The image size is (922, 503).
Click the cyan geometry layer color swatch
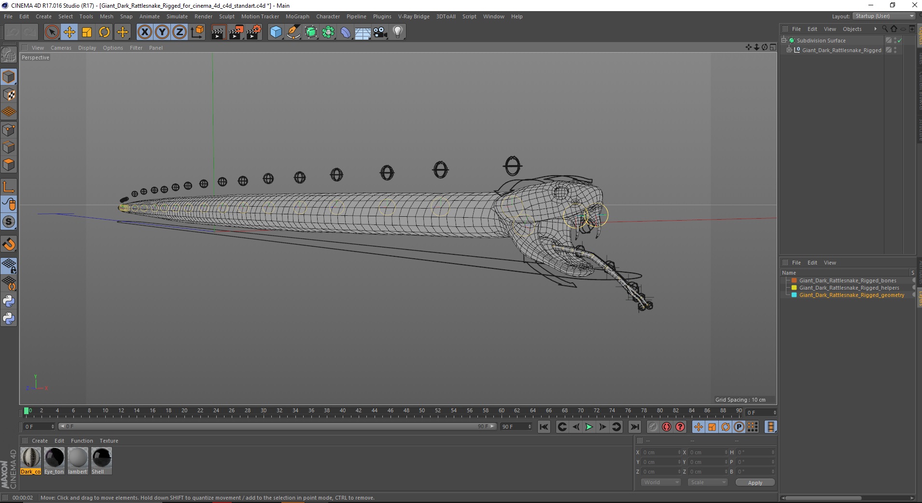tap(794, 295)
